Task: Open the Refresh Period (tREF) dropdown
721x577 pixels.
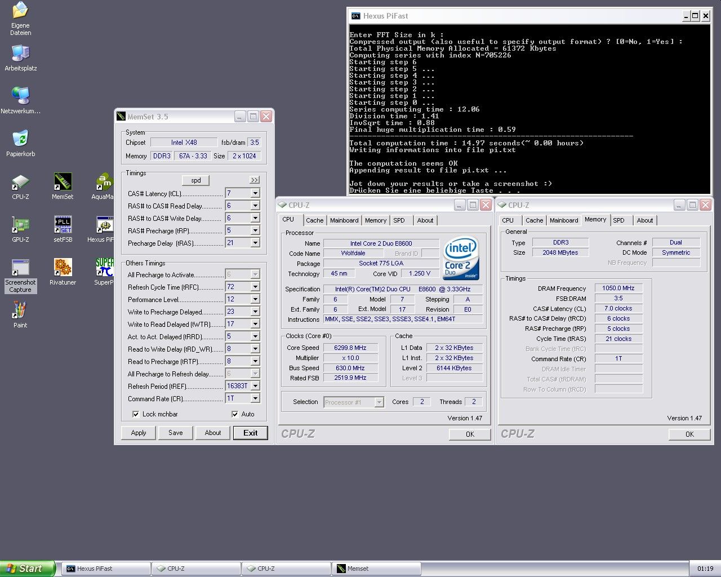Action: coord(255,386)
